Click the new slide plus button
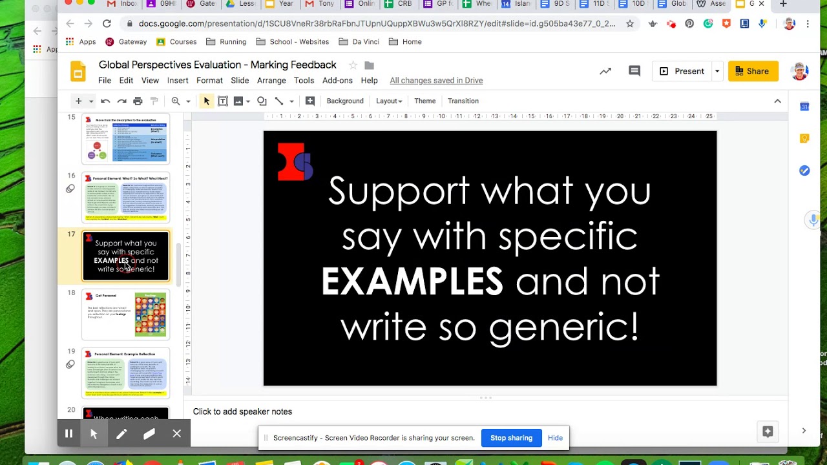 pyautogui.click(x=79, y=101)
